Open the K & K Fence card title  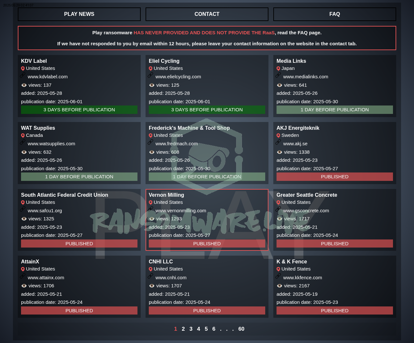pos(292,262)
